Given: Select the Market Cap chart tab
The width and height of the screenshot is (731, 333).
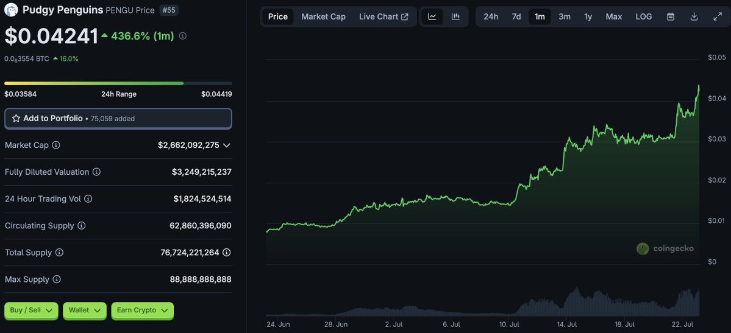Looking at the screenshot, I should [x=324, y=17].
